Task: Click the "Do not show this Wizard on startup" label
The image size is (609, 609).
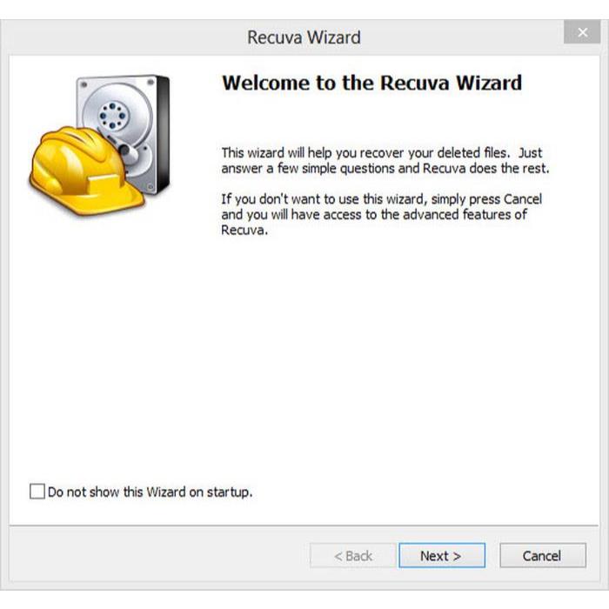Action: pos(150,492)
